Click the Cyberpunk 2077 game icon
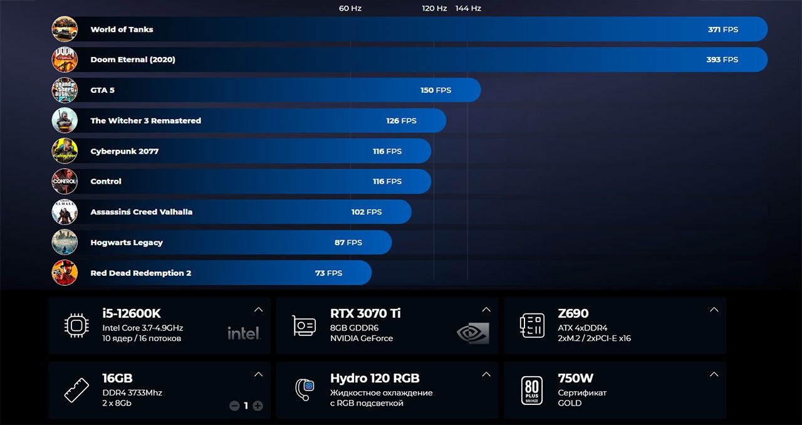The image size is (802, 425). click(x=65, y=151)
